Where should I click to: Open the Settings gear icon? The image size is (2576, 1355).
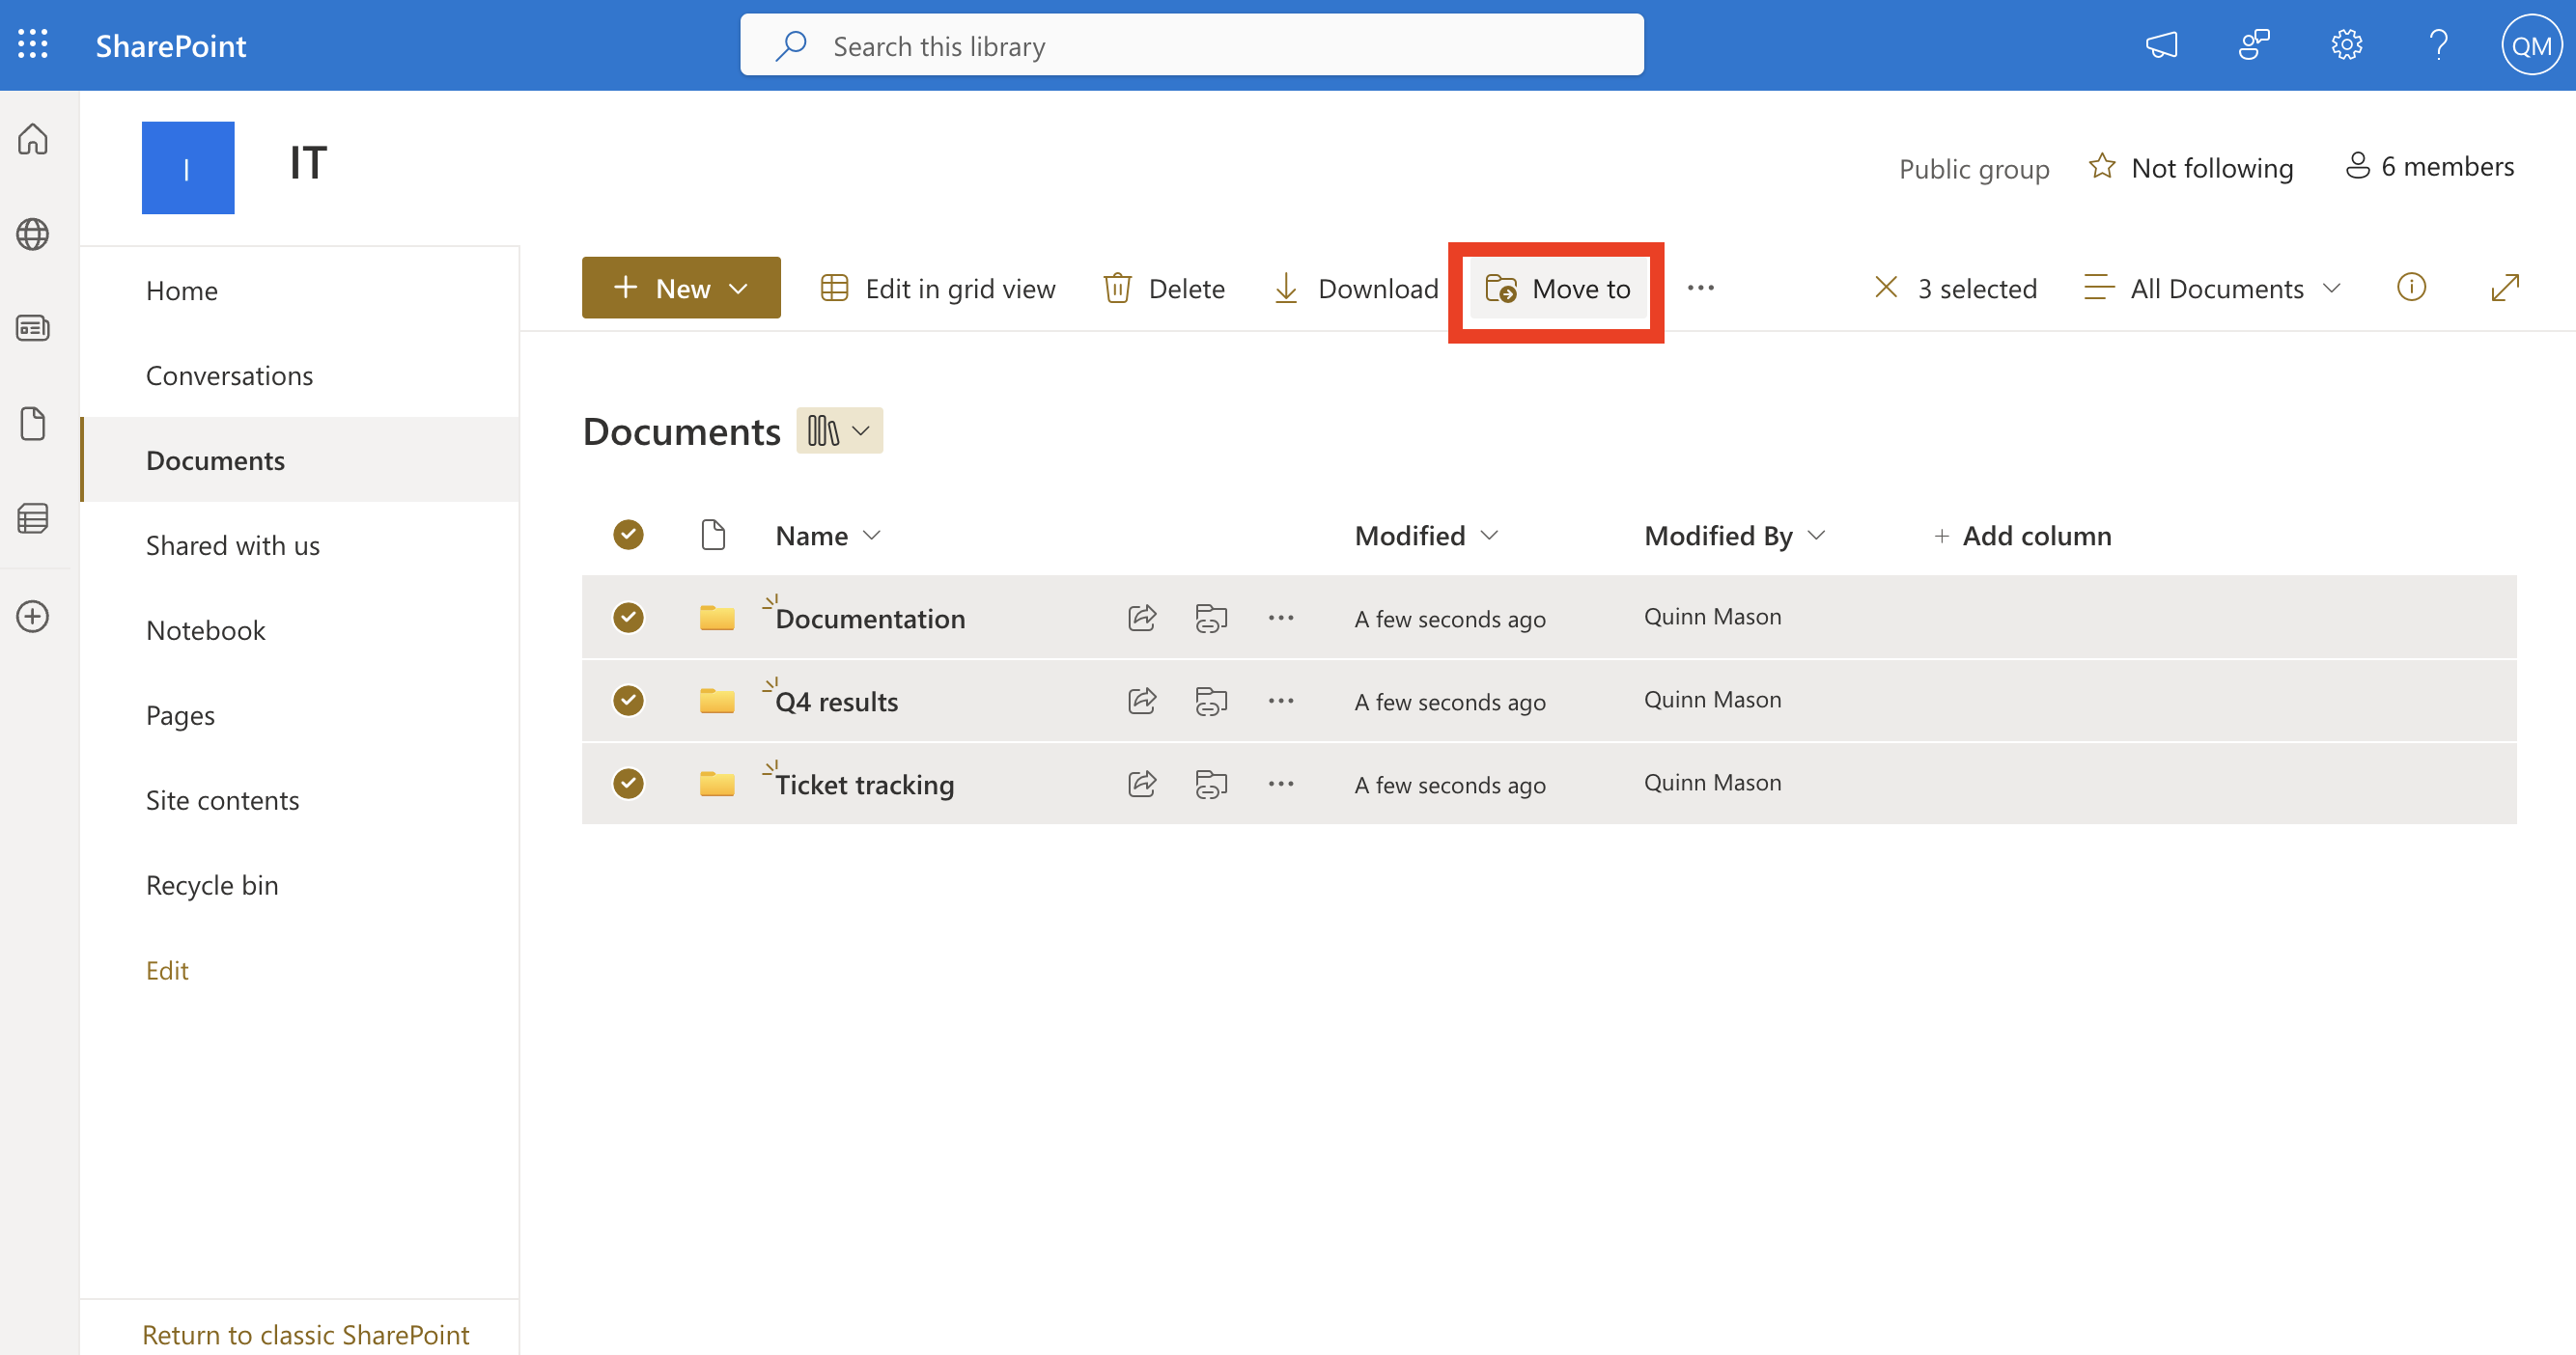tap(2346, 45)
